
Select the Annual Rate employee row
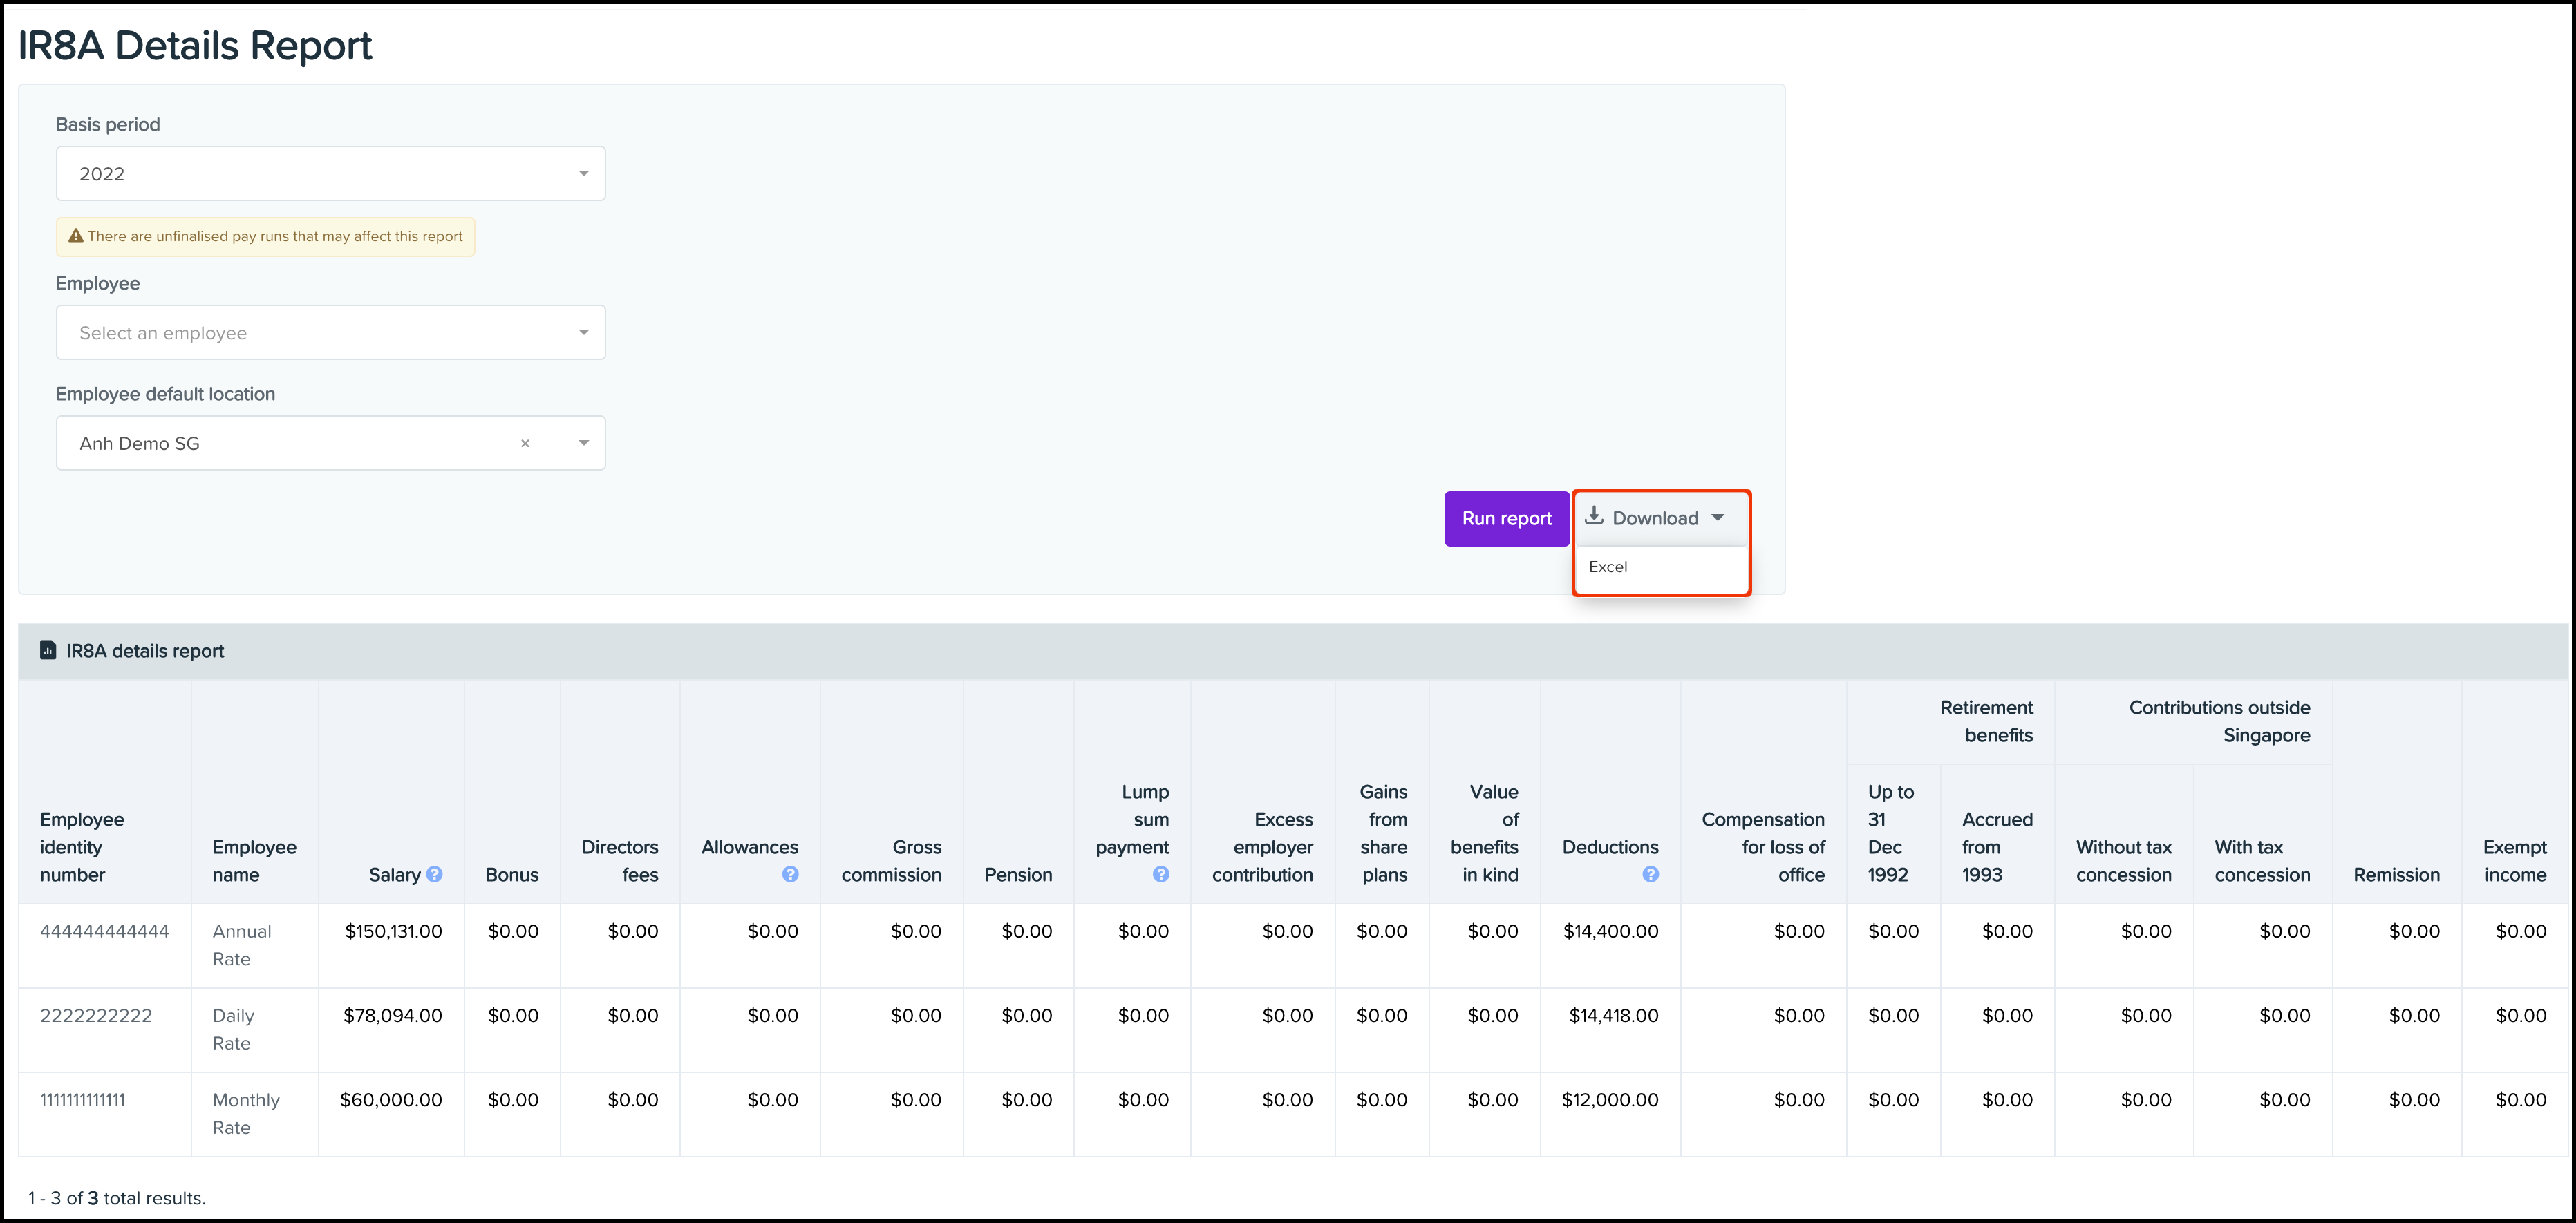click(242, 944)
